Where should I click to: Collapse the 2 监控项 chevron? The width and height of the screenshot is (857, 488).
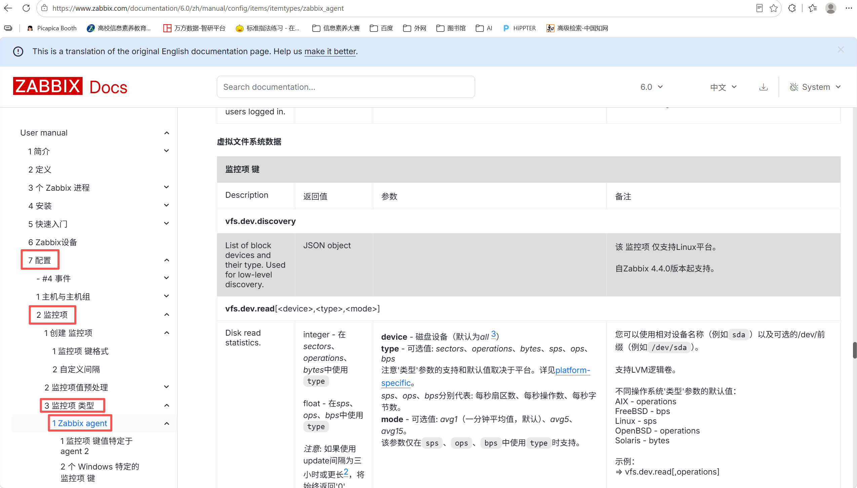click(166, 314)
